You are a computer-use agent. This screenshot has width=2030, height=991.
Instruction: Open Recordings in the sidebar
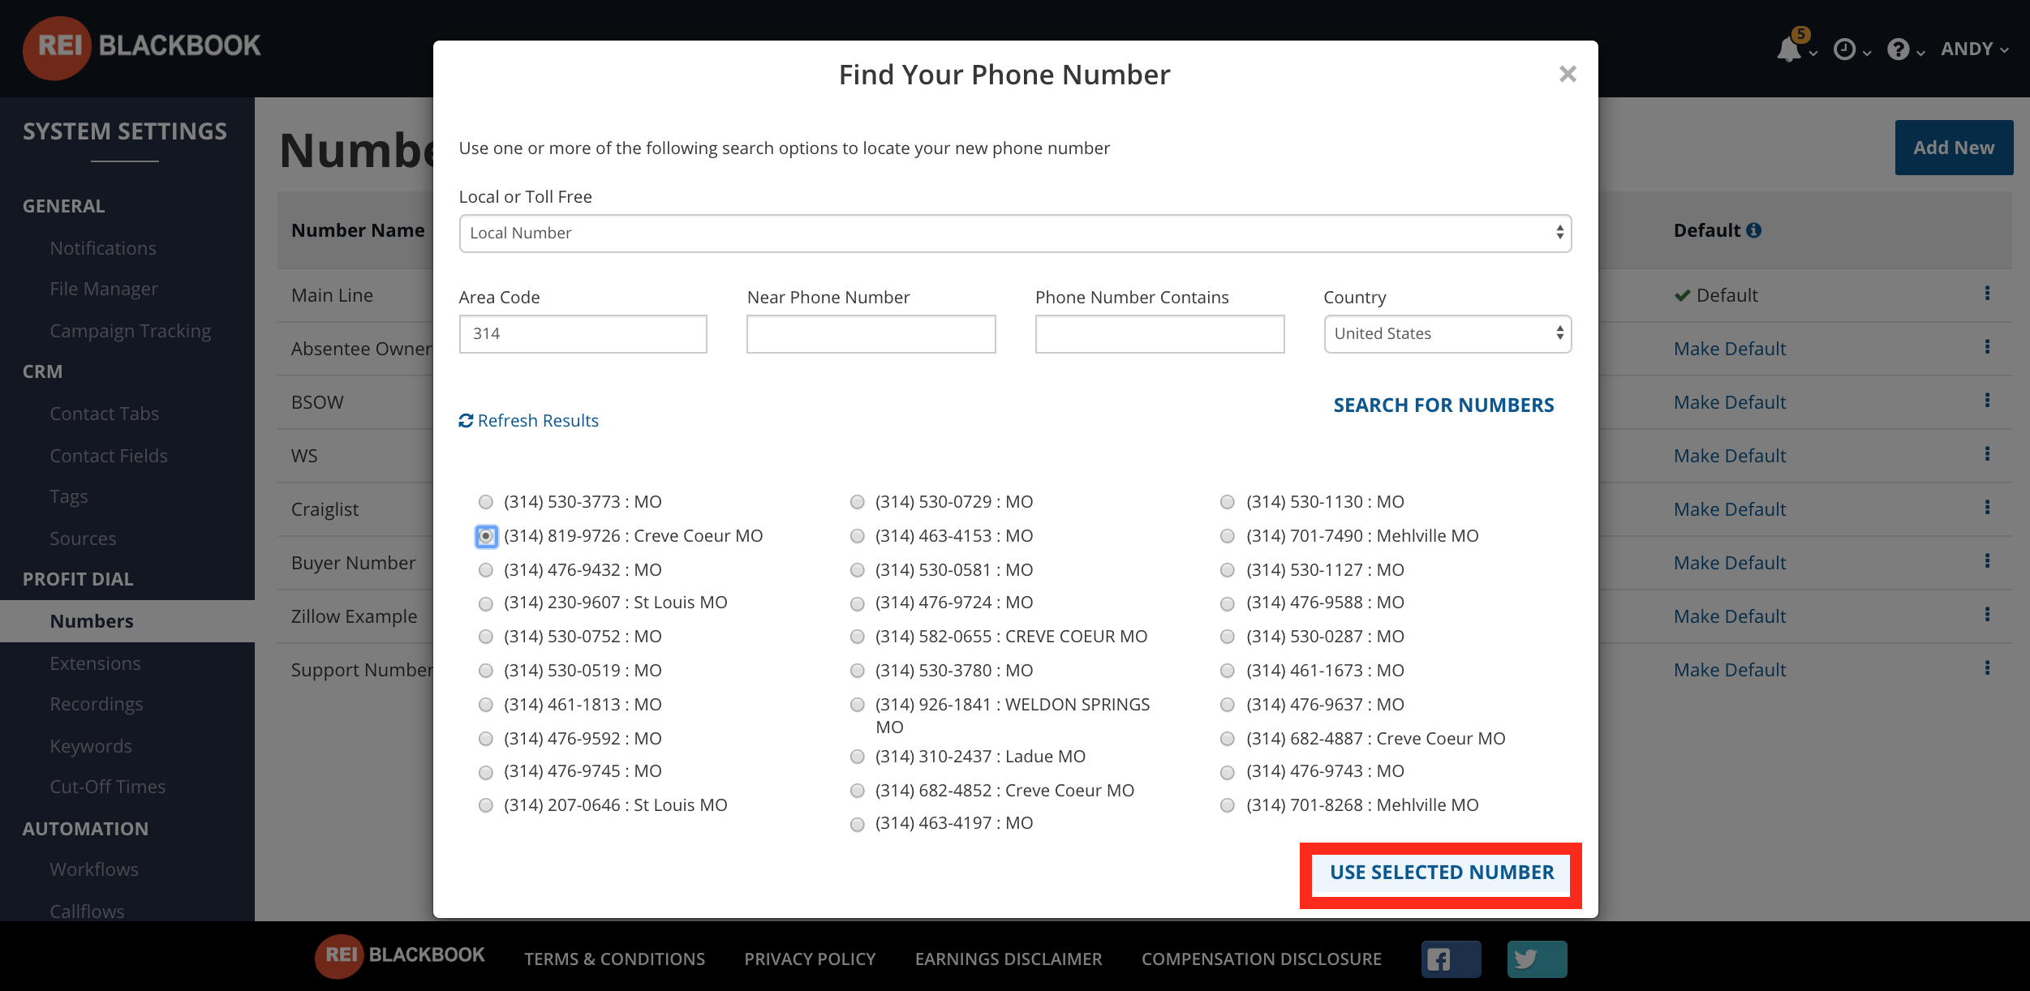click(96, 704)
